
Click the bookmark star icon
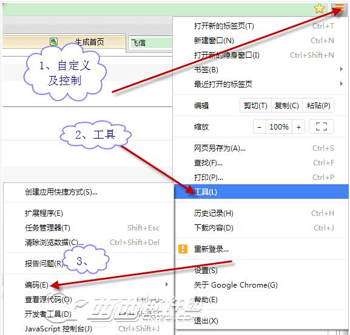320,9
